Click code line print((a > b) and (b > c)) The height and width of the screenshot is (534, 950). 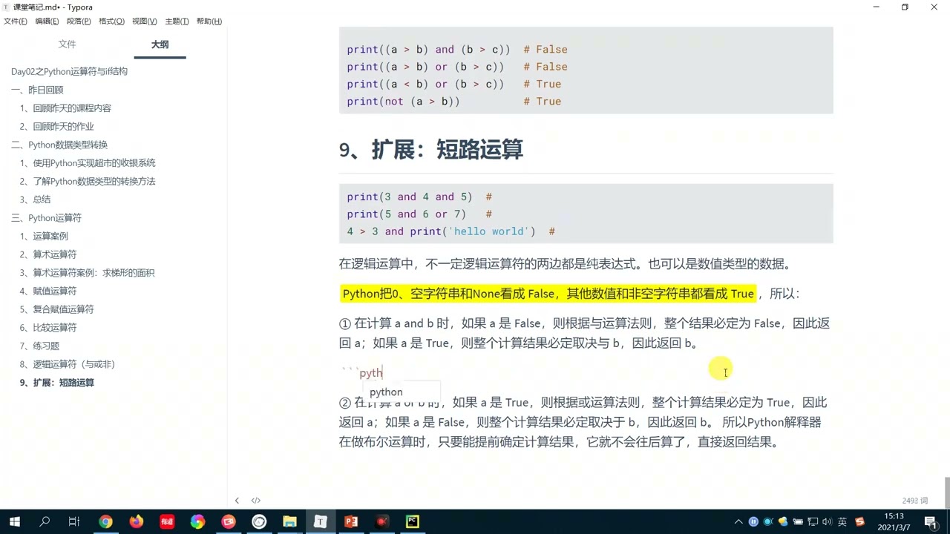pos(428,50)
